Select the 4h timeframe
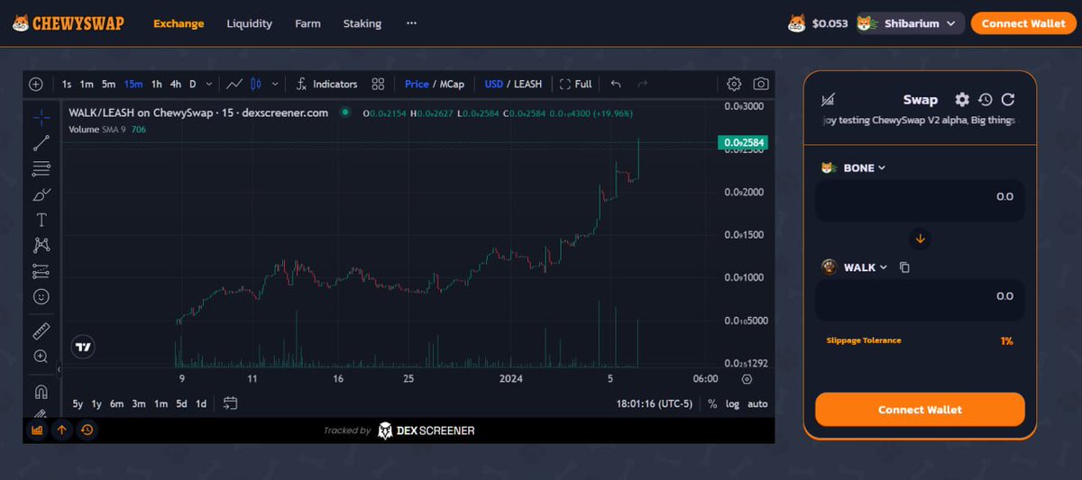The image size is (1082, 480). pos(176,84)
